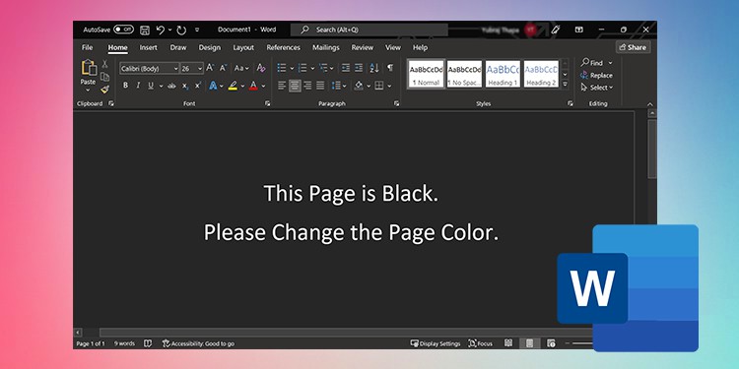Increase font size with Grow Font
This screenshot has width=739, height=369.
point(210,68)
